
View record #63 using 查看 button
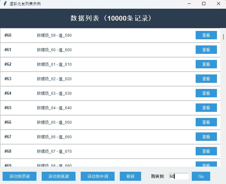[206, 79]
